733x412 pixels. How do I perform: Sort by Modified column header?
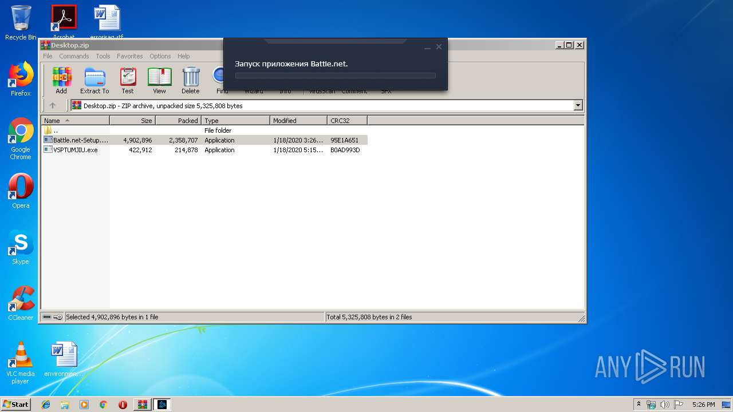coord(298,120)
